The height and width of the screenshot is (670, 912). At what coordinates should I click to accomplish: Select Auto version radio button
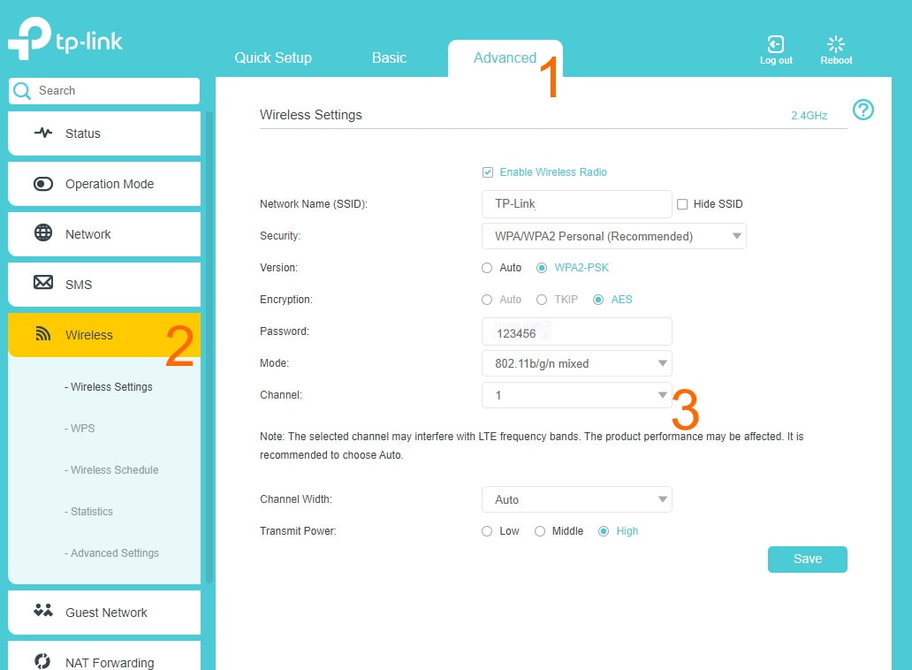[487, 268]
